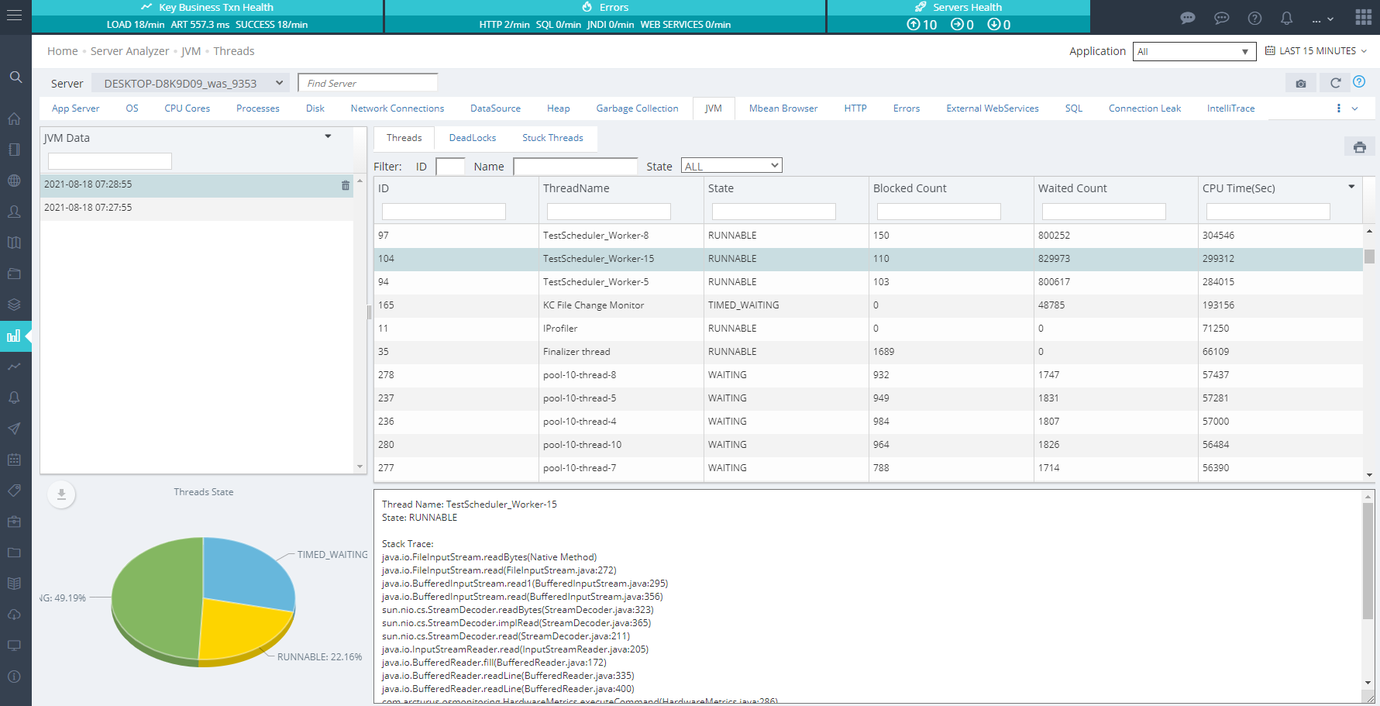1380x706 pixels.
Task: Open the hamburger navigation menu
Action: 14,15
